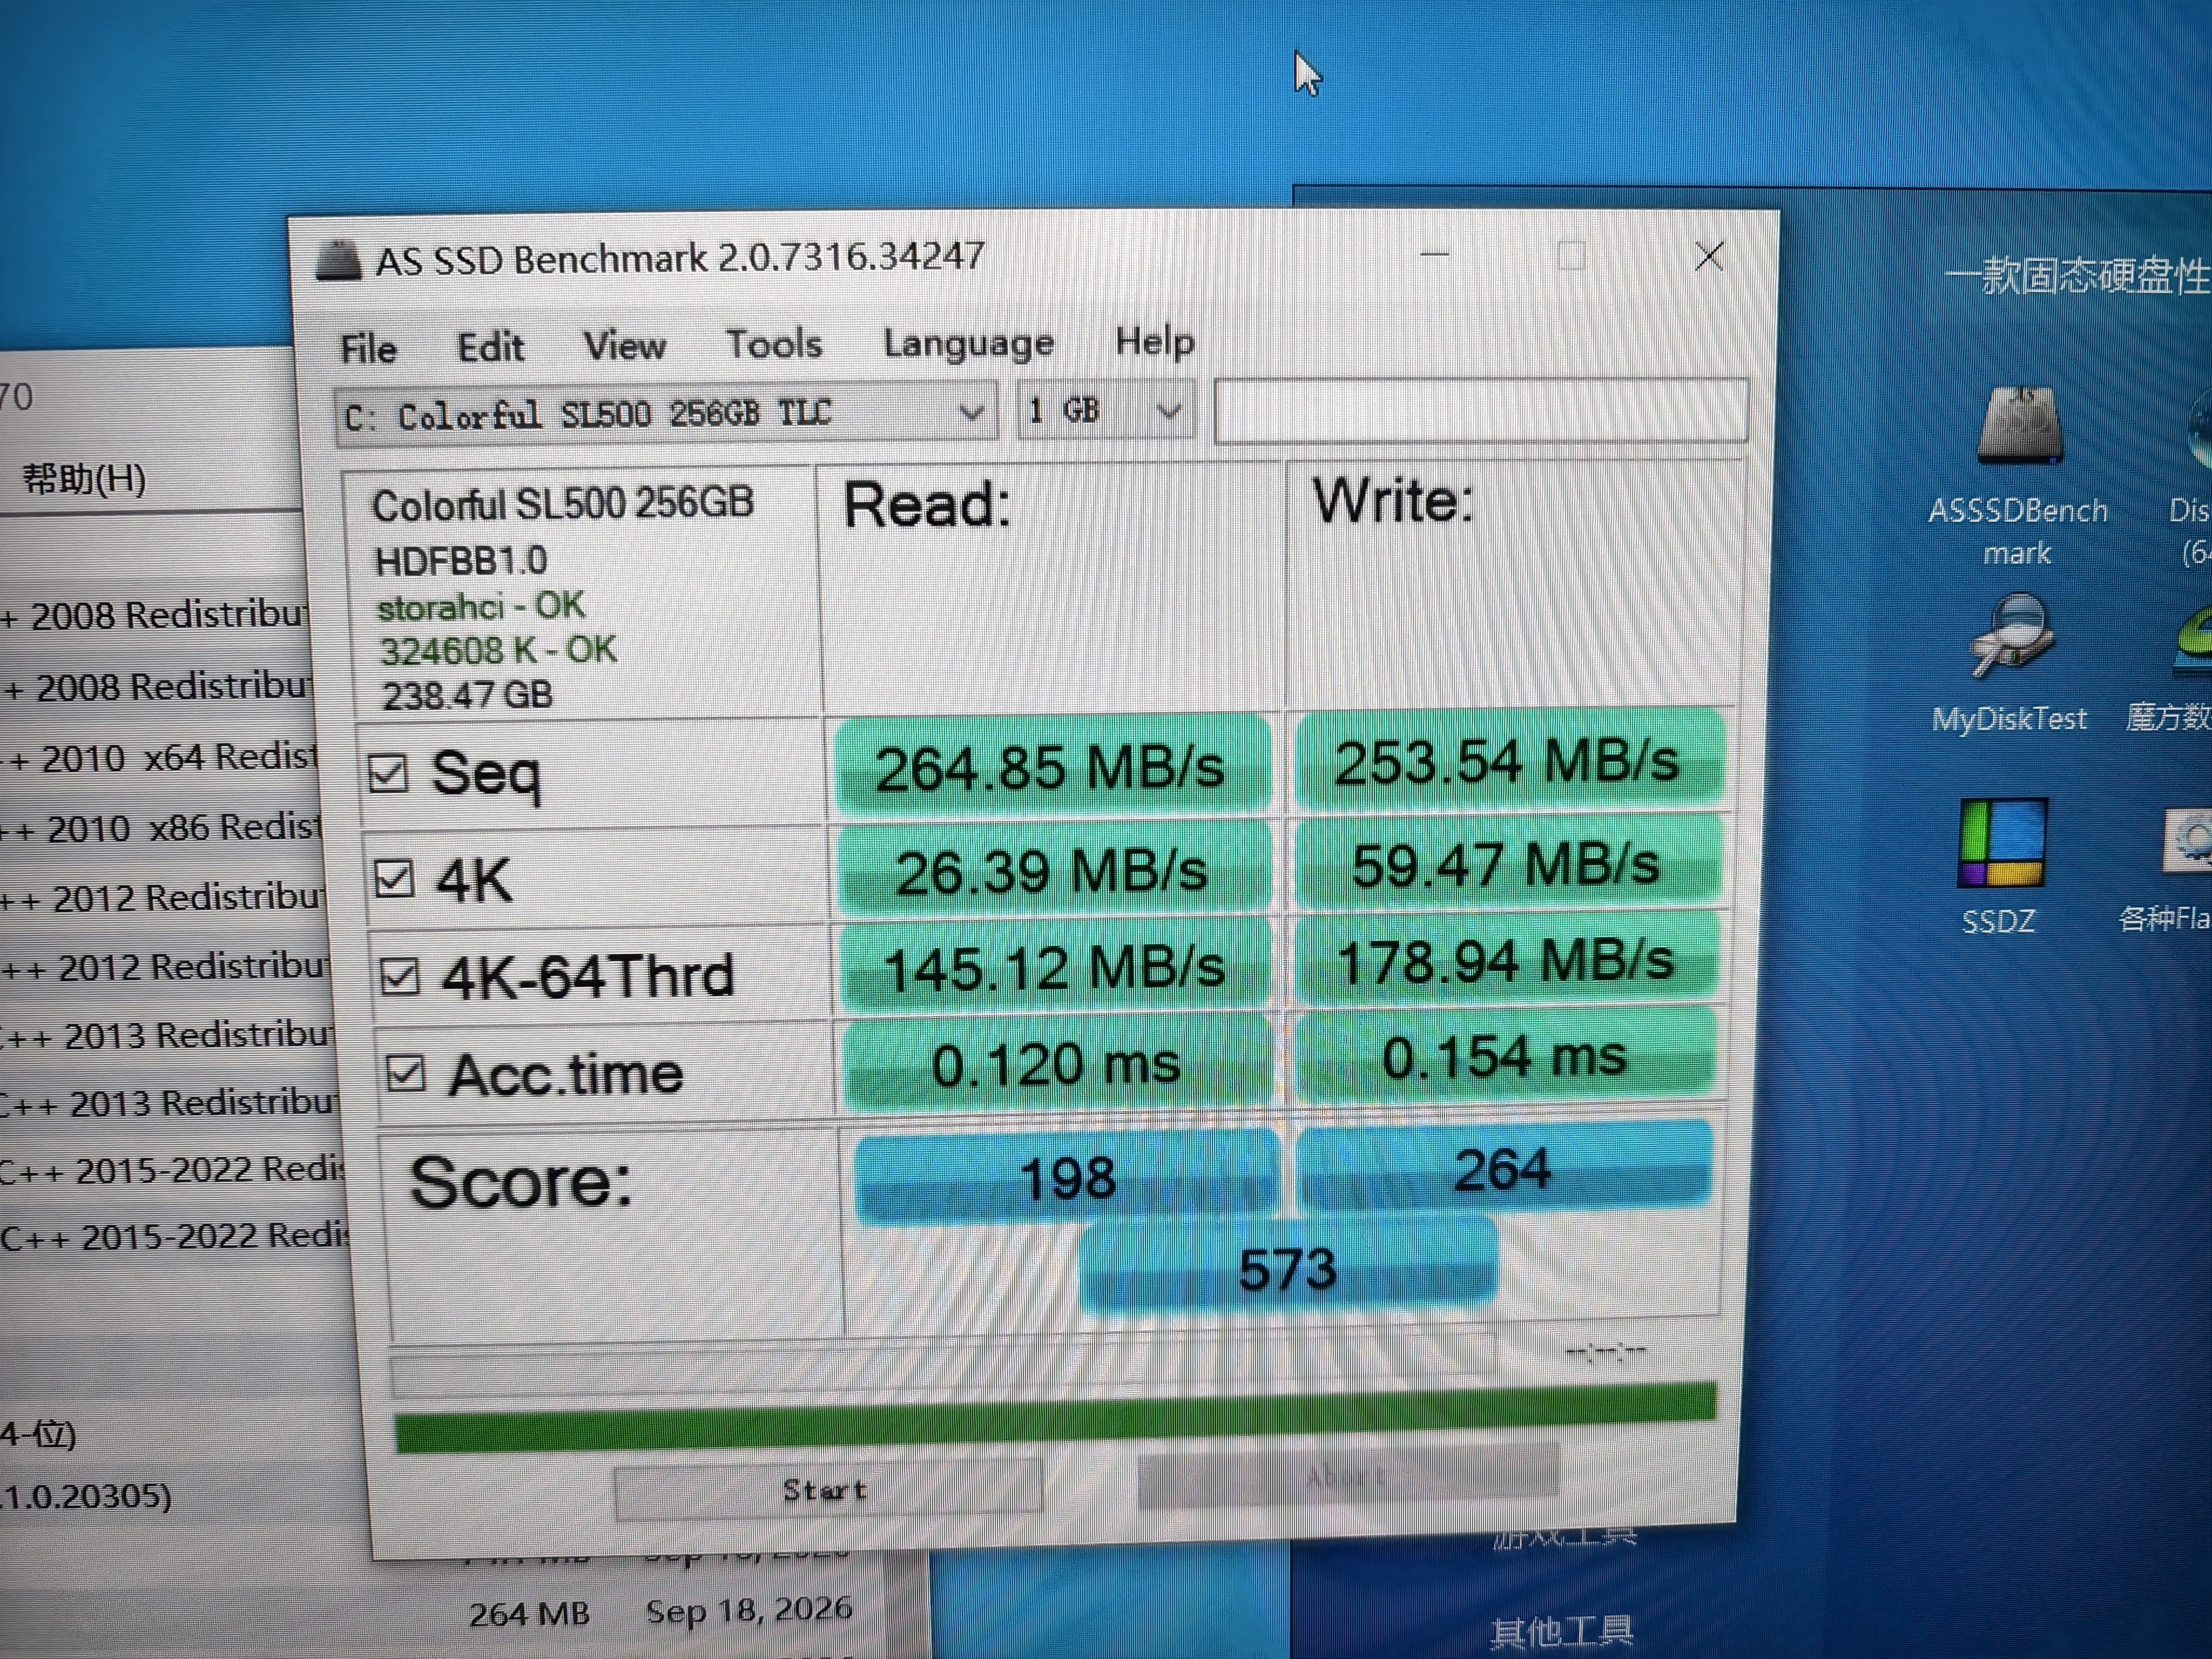
Task: Toggle the 4K-64Thrd test checkbox
Action: click(400, 977)
